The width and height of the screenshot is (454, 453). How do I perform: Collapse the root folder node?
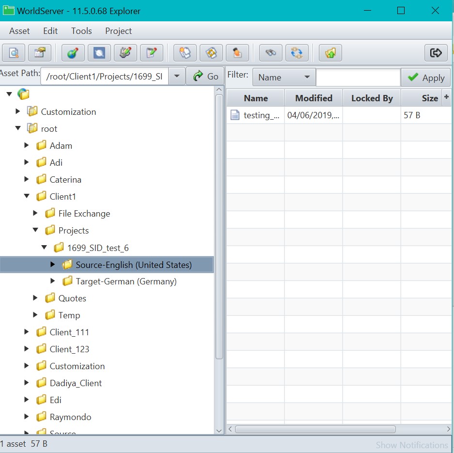[18, 128]
